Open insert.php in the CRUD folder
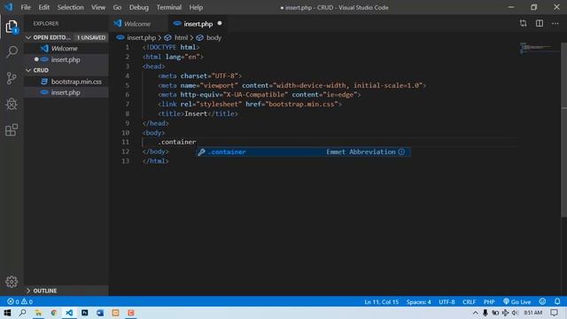The width and height of the screenshot is (567, 319). [66, 92]
